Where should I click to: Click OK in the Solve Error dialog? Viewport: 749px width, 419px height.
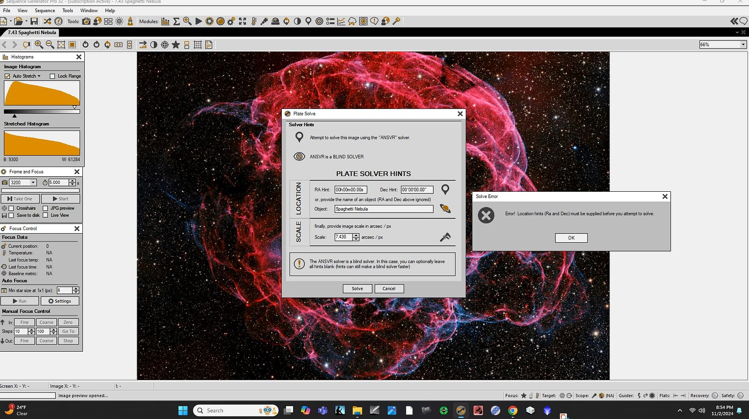click(x=571, y=238)
